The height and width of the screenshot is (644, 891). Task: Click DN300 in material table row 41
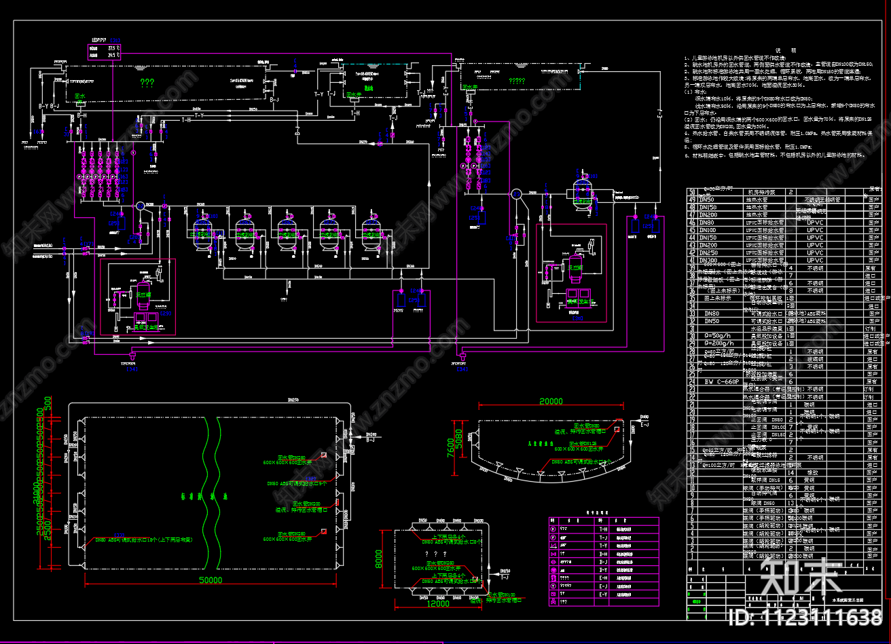point(708,261)
